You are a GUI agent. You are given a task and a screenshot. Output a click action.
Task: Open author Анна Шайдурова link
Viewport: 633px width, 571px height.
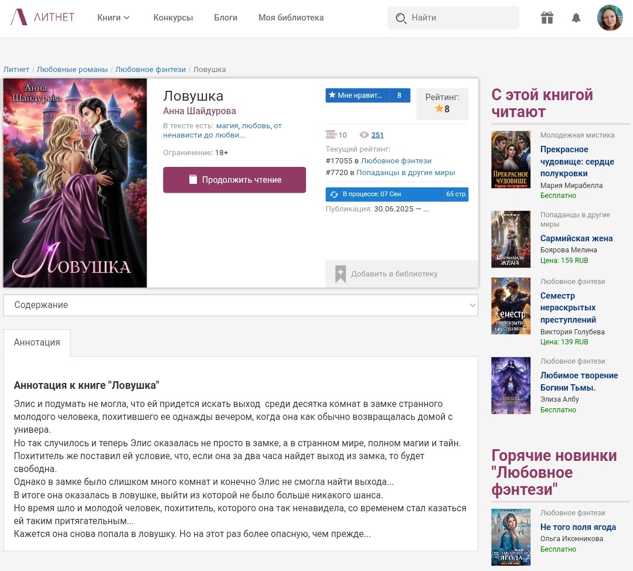199,111
